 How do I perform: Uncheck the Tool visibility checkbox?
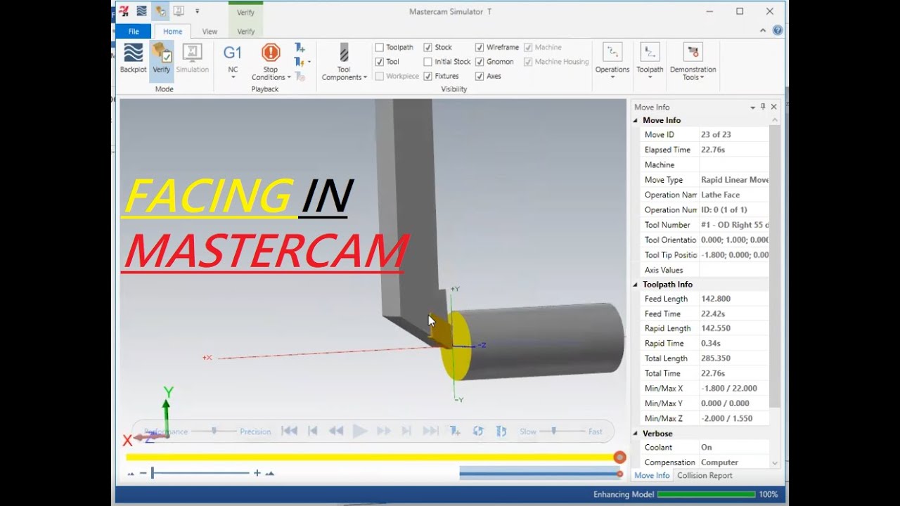tap(380, 62)
